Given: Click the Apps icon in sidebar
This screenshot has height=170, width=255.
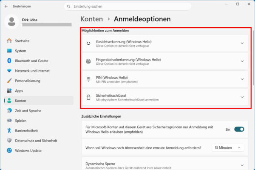Looking at the screenshot, I should (x=9, y=91).
